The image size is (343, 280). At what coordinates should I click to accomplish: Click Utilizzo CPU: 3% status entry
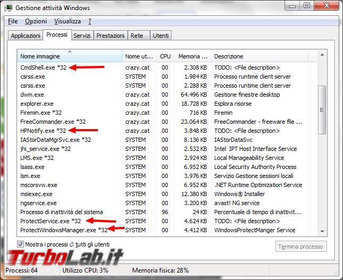[x=85, y=270]
